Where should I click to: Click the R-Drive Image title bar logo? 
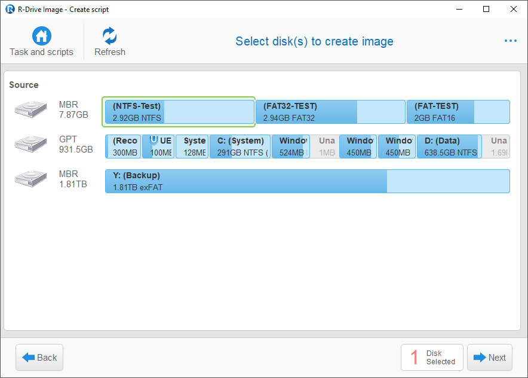click(x=10, y=9)
